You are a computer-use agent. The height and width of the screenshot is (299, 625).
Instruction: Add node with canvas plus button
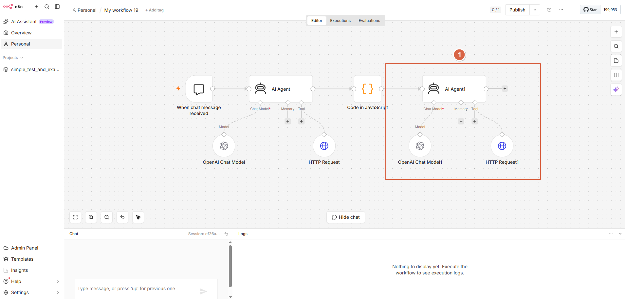(x=616, y=32)
